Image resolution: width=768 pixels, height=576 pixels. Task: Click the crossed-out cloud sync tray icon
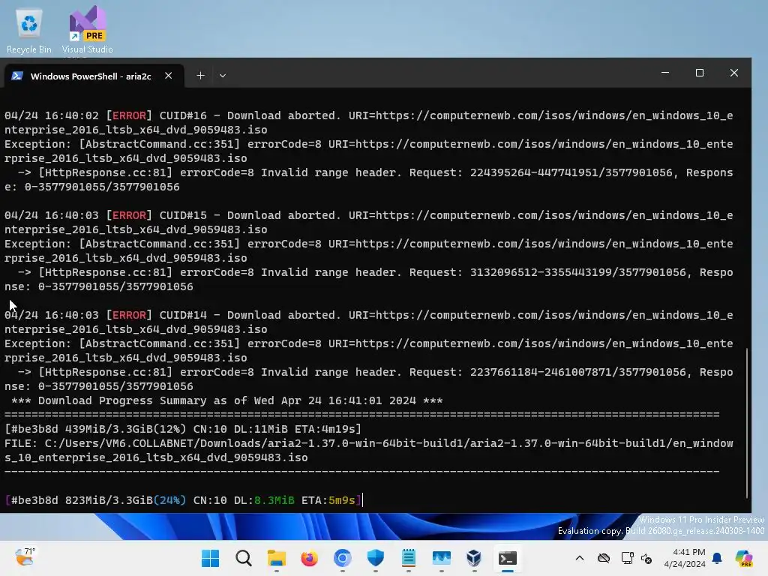click(604, 558)
